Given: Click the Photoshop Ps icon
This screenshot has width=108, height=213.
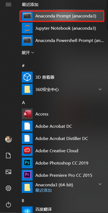Looking at the screenshot, I should click(x=27, y=163).
